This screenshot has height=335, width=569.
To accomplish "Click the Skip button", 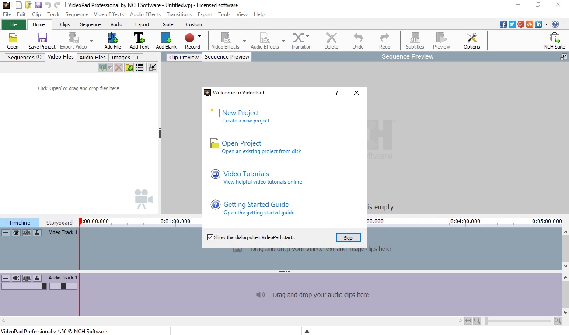I will (348, 237).
